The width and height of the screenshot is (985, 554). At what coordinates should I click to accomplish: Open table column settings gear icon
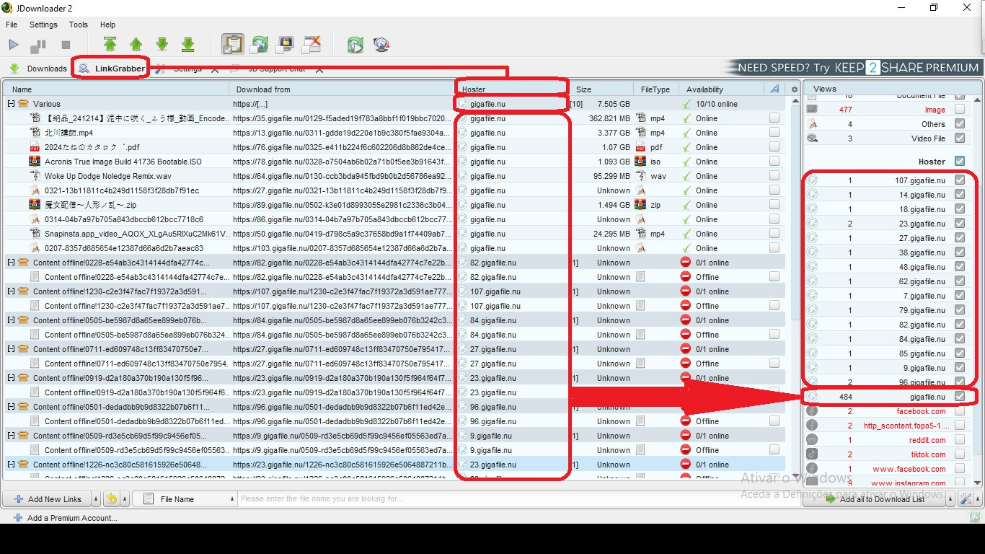pos(795,89)
